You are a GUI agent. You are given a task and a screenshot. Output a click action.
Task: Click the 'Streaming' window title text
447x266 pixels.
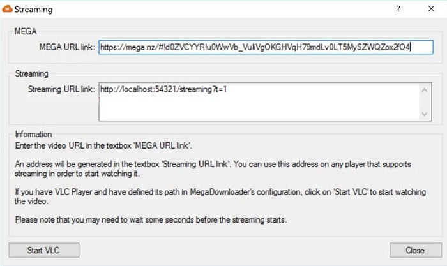(x=34, y=10)
